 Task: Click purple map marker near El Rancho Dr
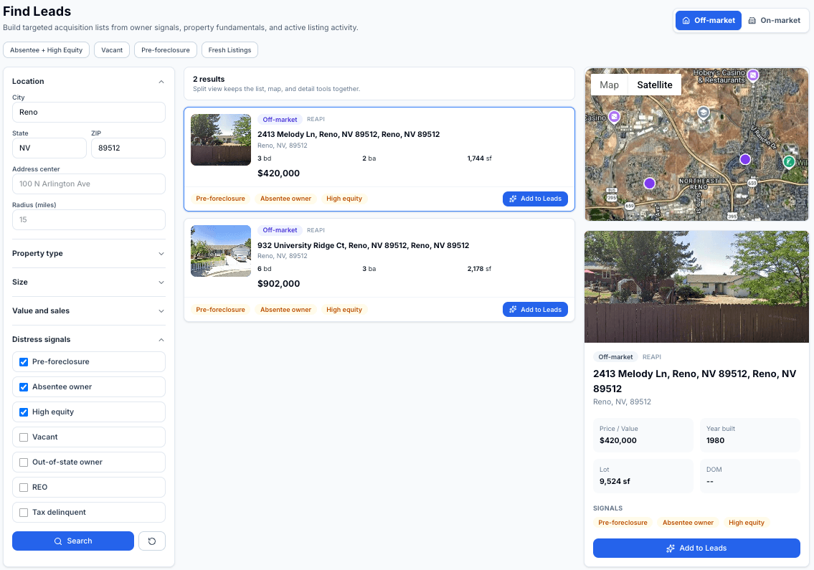[745, 159]
